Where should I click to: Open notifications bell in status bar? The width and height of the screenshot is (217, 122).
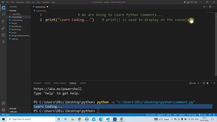214,115
